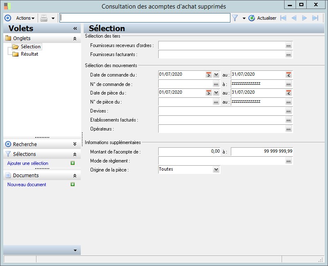The height and width of the screenshot is (266, 328).
Task: Go to the first record navigation icon
Action: pyautogui.click(x=284, y=18)
